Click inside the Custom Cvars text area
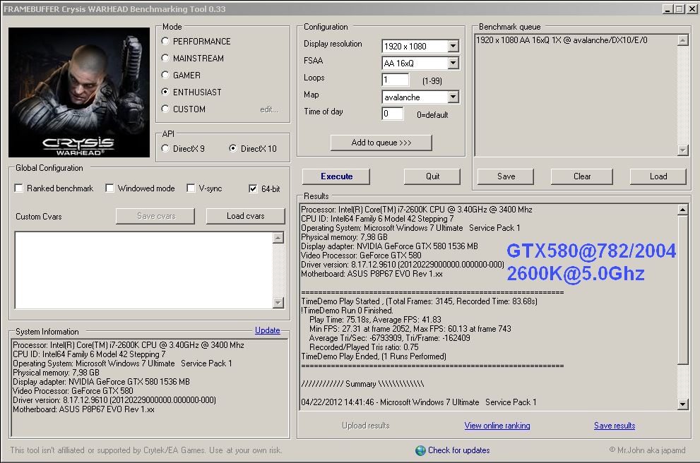This screenshot has width=700, height=463. (144, 270)
